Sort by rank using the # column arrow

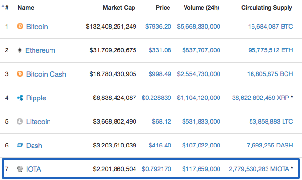coord(3,6)
